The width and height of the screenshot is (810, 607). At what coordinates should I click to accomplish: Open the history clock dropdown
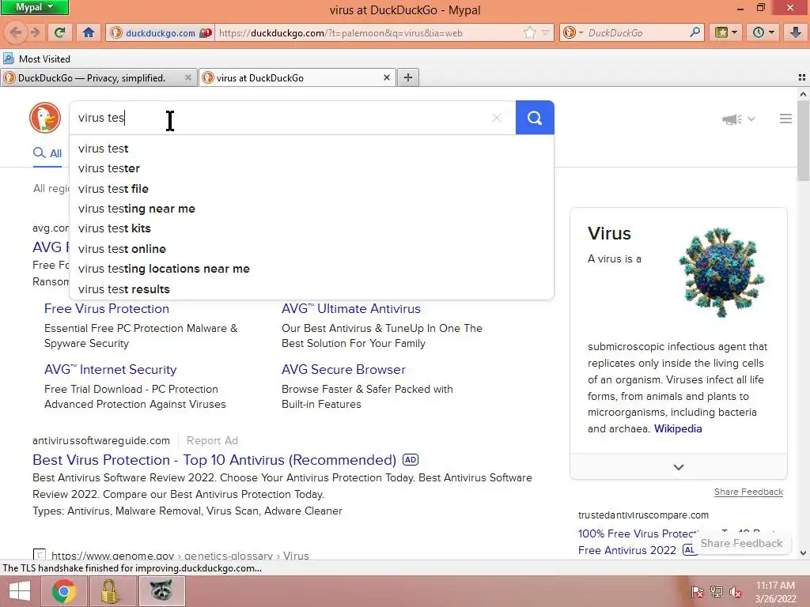(x=764, y=32)
